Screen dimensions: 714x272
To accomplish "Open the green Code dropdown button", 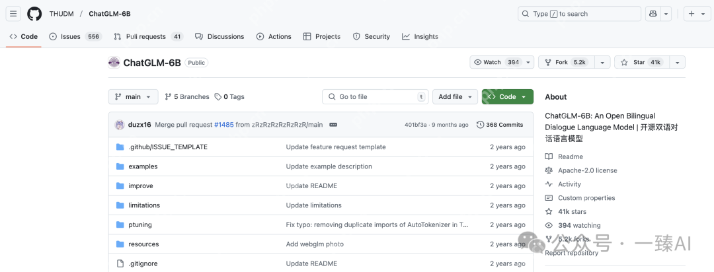I will (x=507, y=97).
